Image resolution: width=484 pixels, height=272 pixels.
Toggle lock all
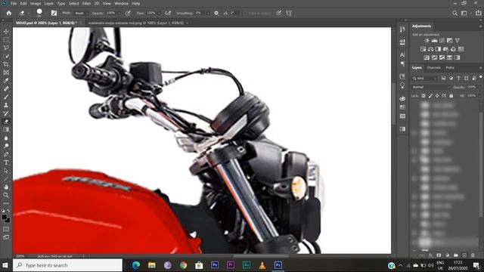[451, 96]
